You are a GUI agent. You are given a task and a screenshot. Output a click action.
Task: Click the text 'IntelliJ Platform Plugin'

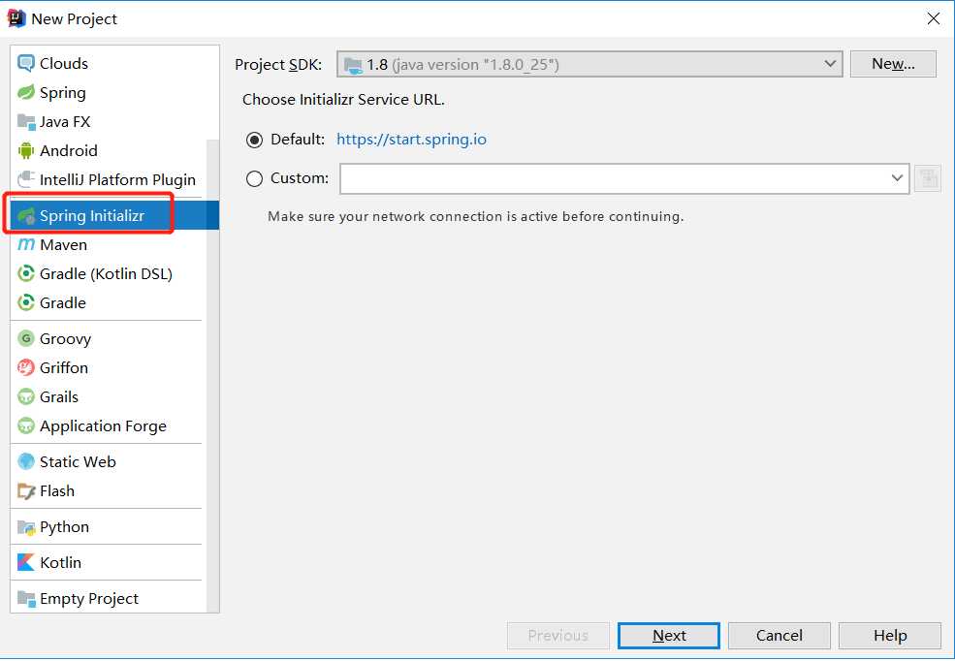pyautogui.click(x=117, y=179)
